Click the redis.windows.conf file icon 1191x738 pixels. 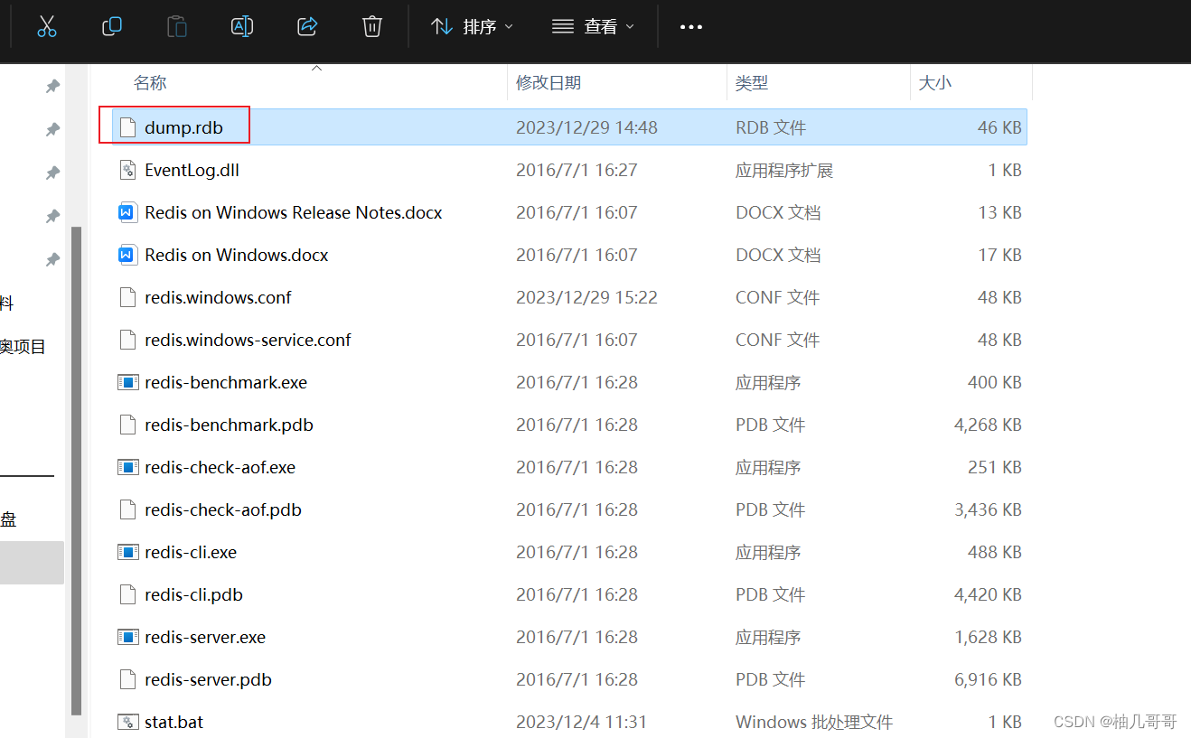(127, 297)
